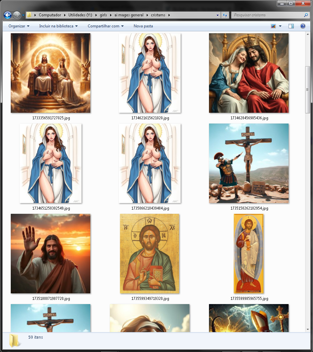313x352 pixels.
Task: Click file name 1735180071987720.jpg
Action: (x=51, y=298)
